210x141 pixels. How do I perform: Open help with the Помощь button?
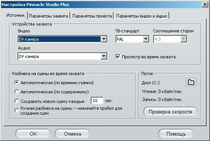click(x=176, y=134)
